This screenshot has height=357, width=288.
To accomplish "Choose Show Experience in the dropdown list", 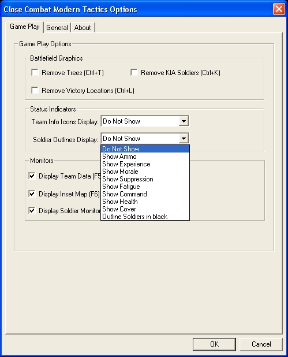I will tap(145, 164).
